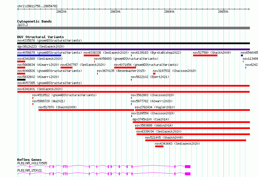This screenshot has height=177, width=258.
Task: Select the red esv3583688 Uddin2014 bar
Action: coord(192,128)
